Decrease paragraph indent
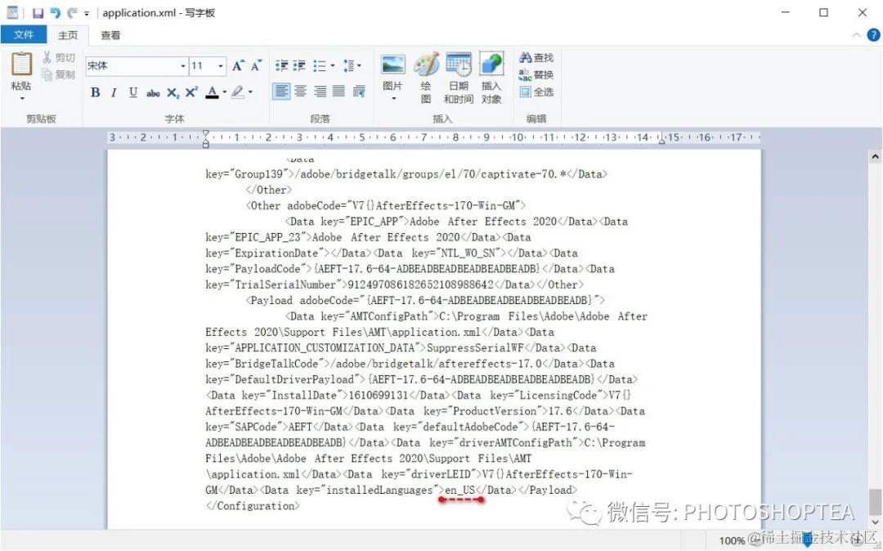The width and height of the screenshot is (883, 551). pyautogui.click(x=281, y=66)
